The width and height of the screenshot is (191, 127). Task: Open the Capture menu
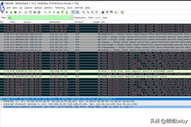[x=29, y=8]
